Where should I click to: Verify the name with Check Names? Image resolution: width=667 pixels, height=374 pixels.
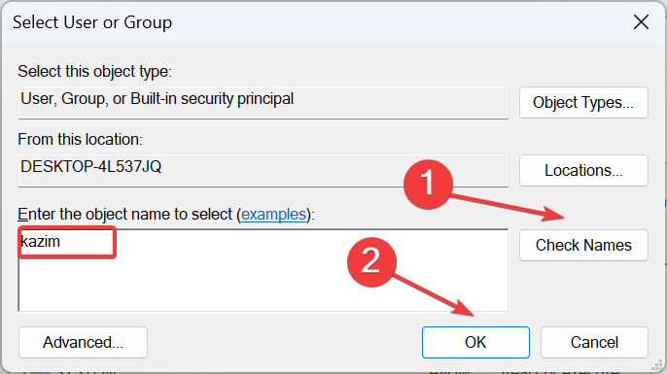tap(583, 245)
